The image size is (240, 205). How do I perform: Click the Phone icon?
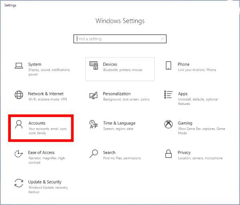[169, 66]
